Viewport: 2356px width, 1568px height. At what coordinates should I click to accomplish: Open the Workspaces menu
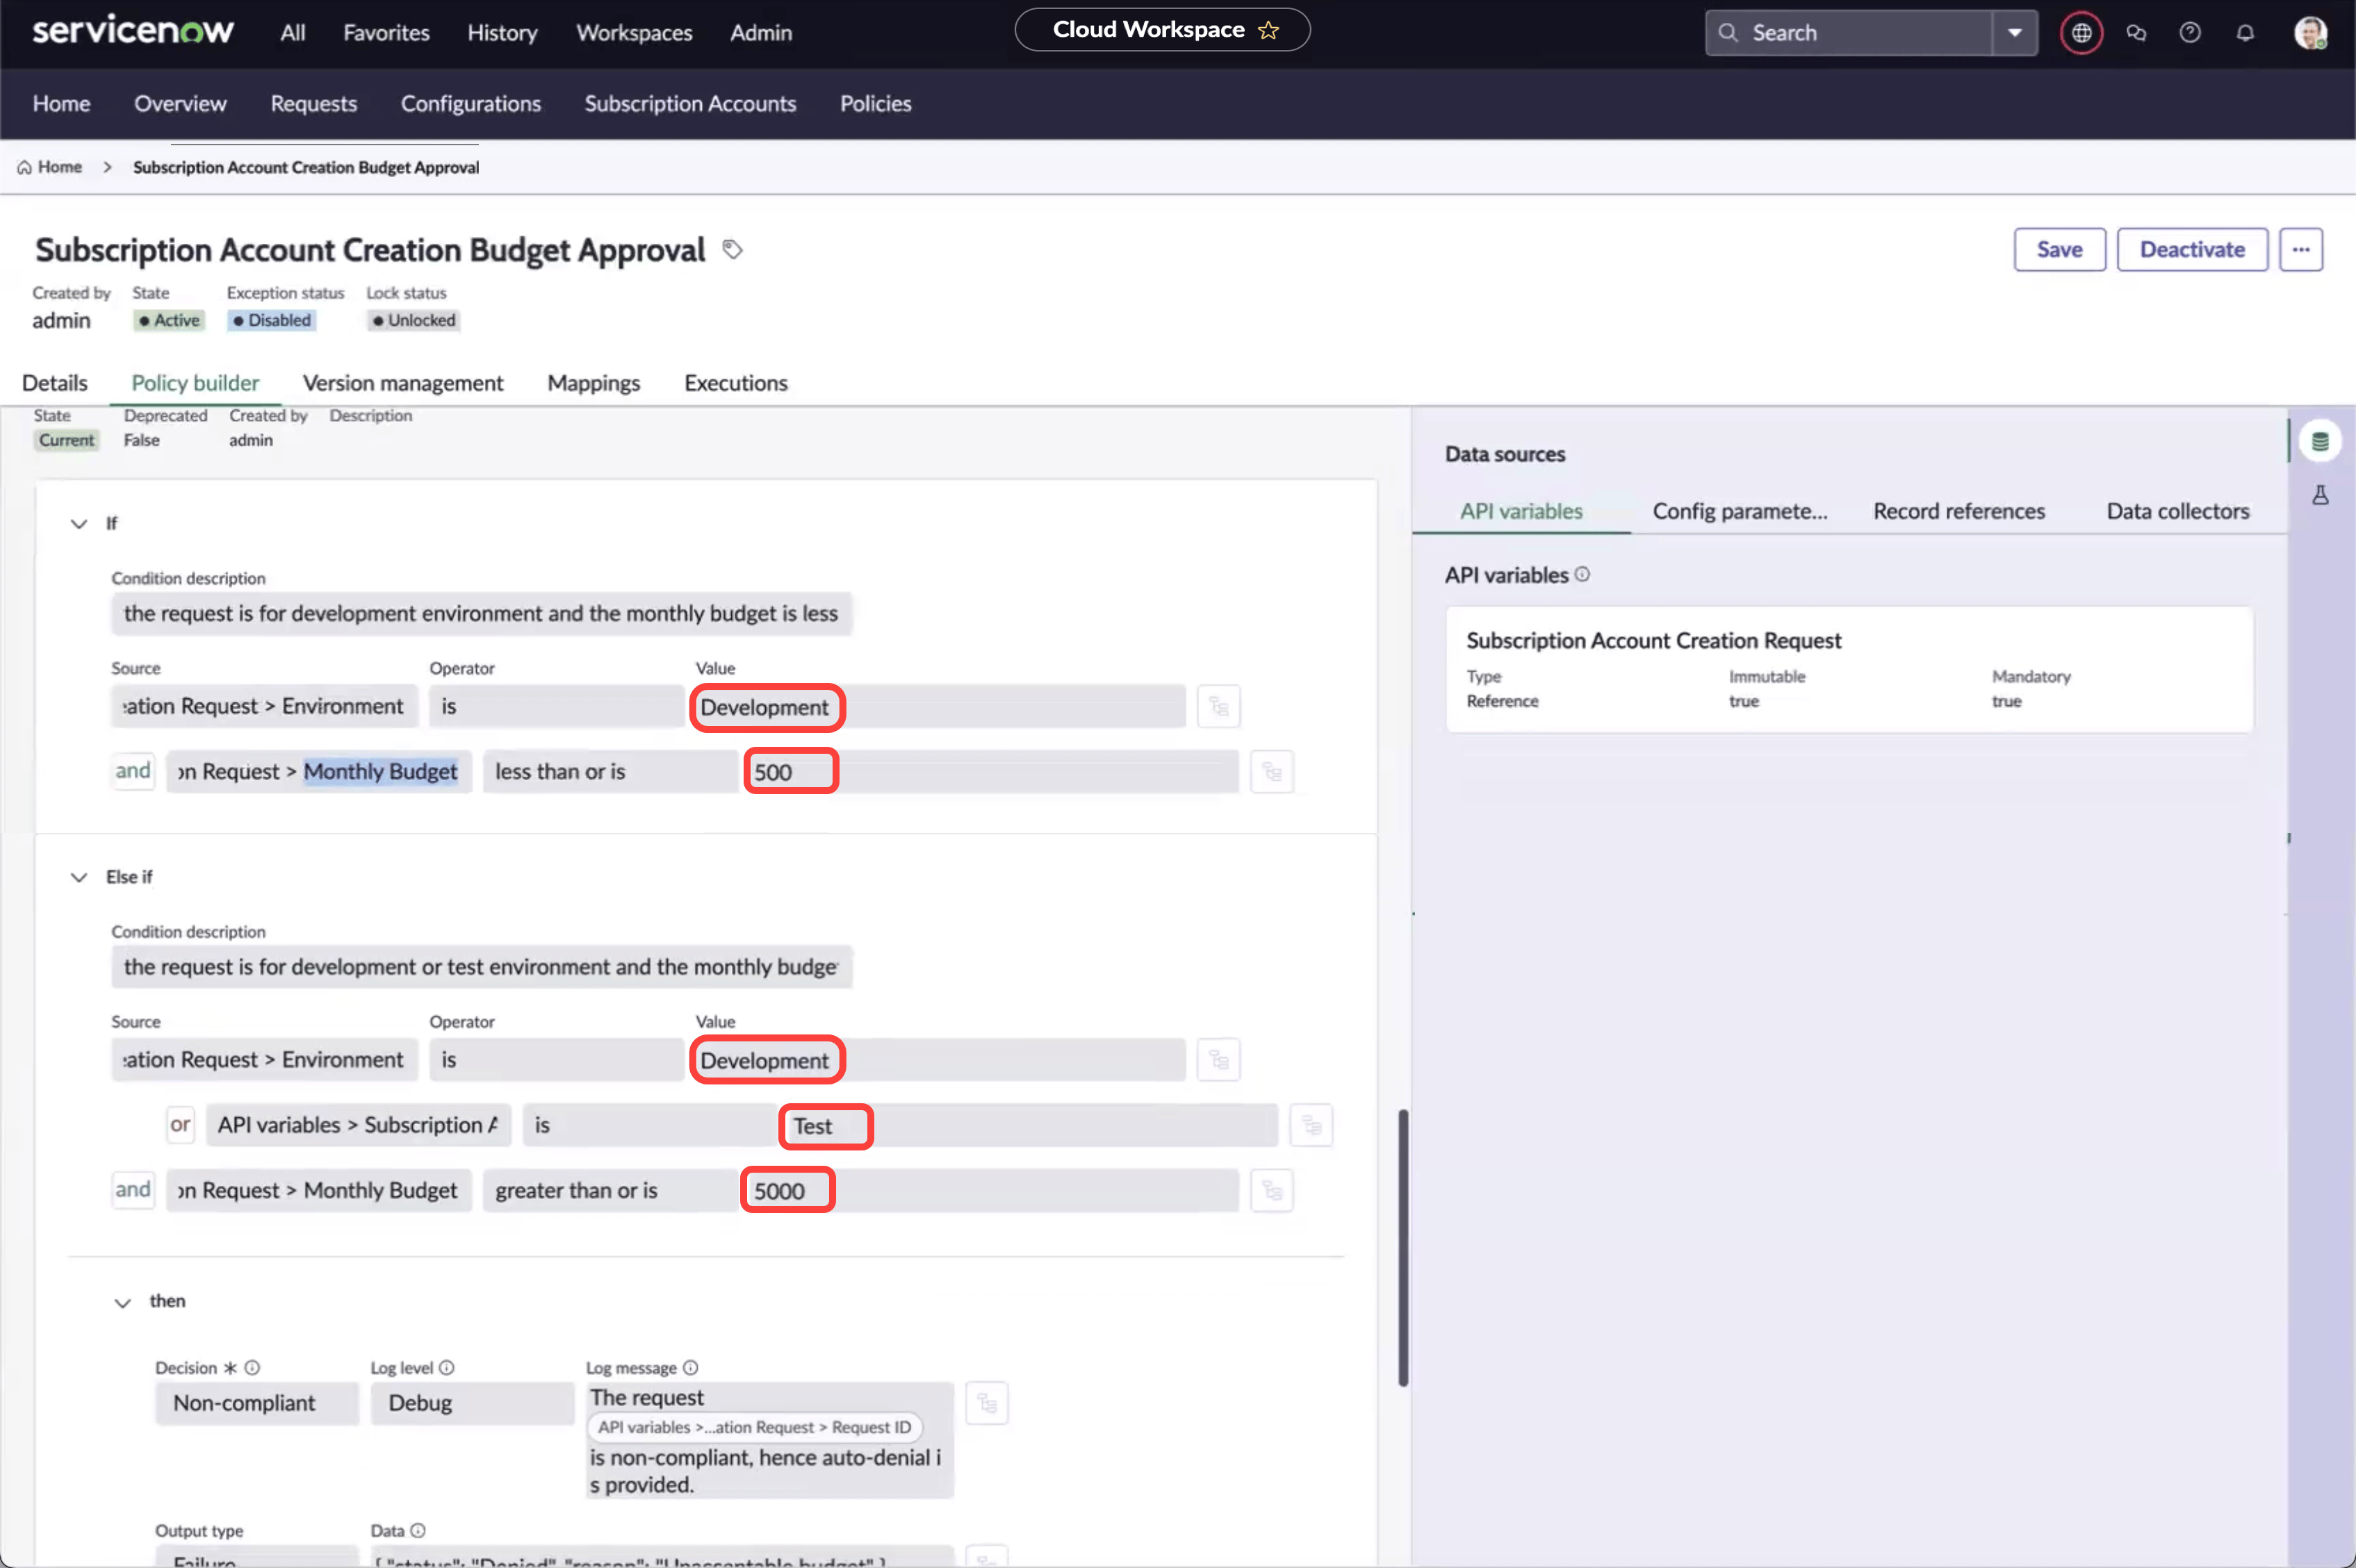(635, 33)
